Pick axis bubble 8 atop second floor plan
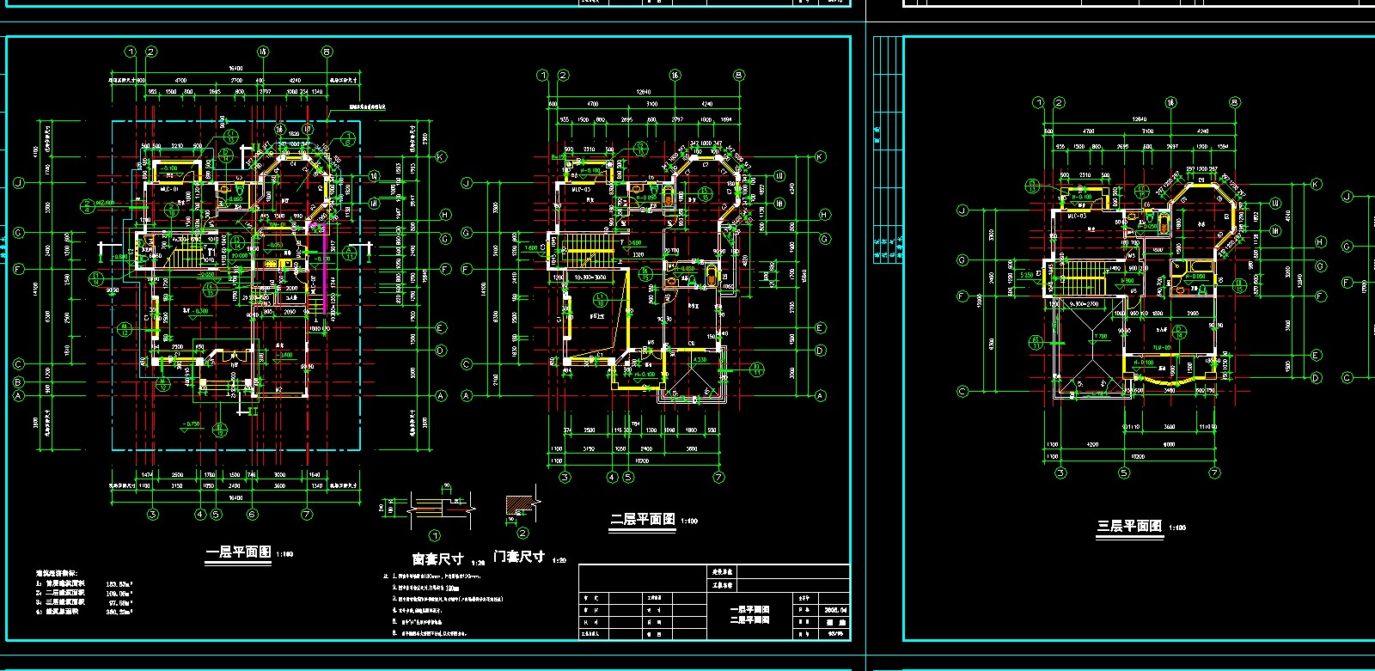 coord(738,76)
